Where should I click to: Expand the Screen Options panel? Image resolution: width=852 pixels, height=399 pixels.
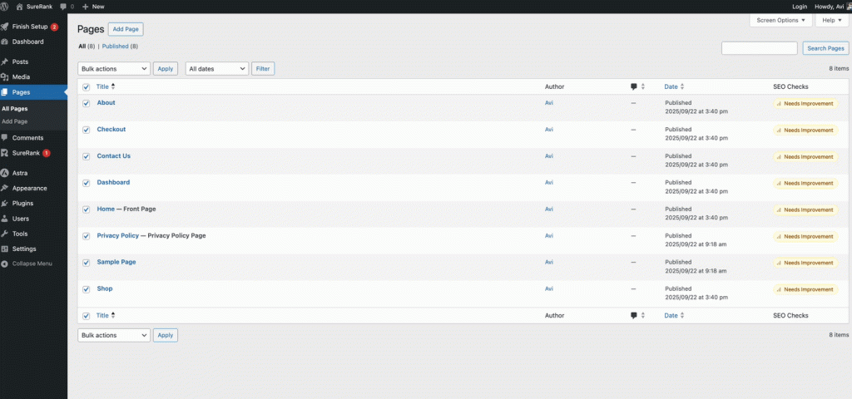point(780,20)
